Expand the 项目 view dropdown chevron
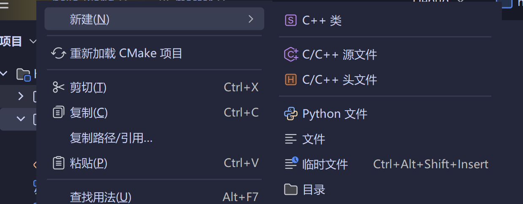This screenshot has width=523, height=204. tap(33, 41)
